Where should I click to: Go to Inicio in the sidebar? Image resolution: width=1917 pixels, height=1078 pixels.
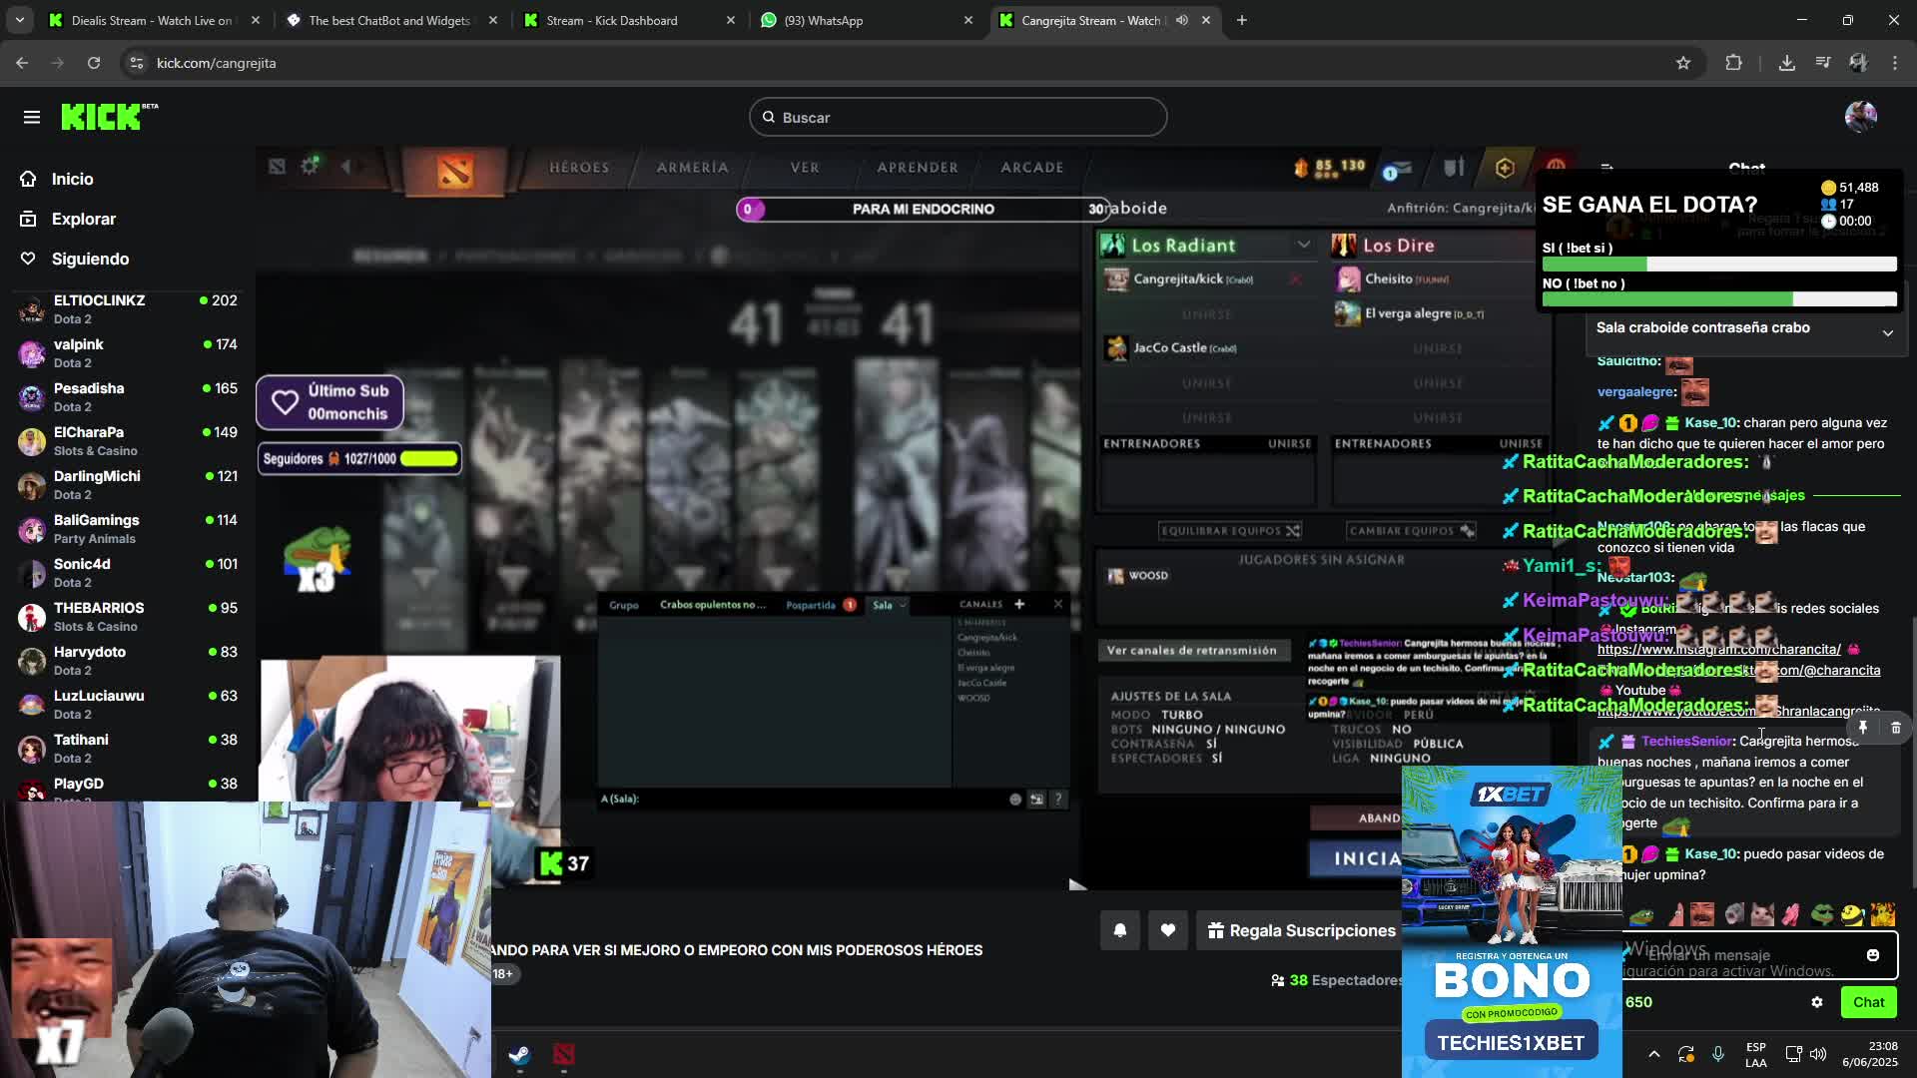pyautogui.click(x=72, y=179)
